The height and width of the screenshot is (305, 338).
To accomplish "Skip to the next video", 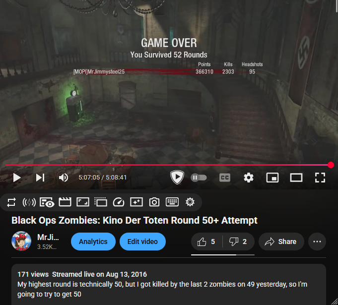I will coord(40,178).
